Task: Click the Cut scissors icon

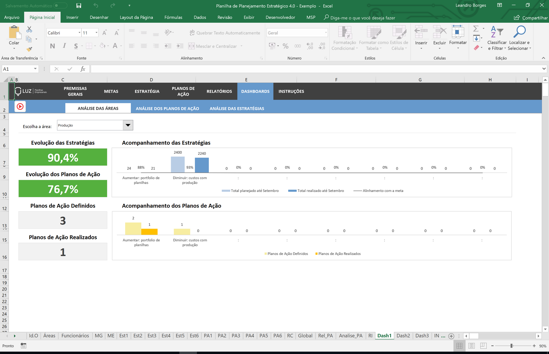Action: point(29,29)
